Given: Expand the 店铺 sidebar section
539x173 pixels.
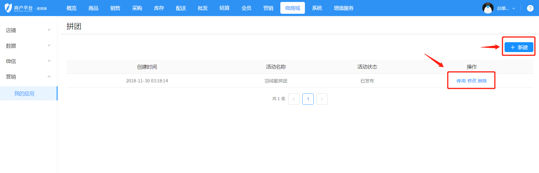Looking at the screenshot, I should pyautogui.click(x=28, y=30).
